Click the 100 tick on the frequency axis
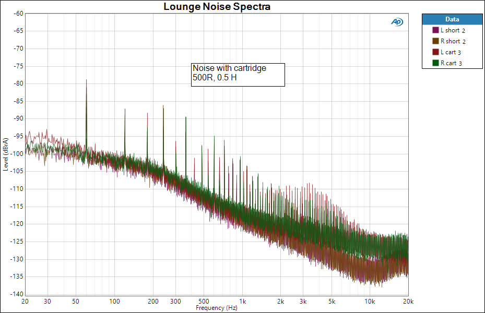The height and width of the screenshot is (313, 485). [114, 301]
